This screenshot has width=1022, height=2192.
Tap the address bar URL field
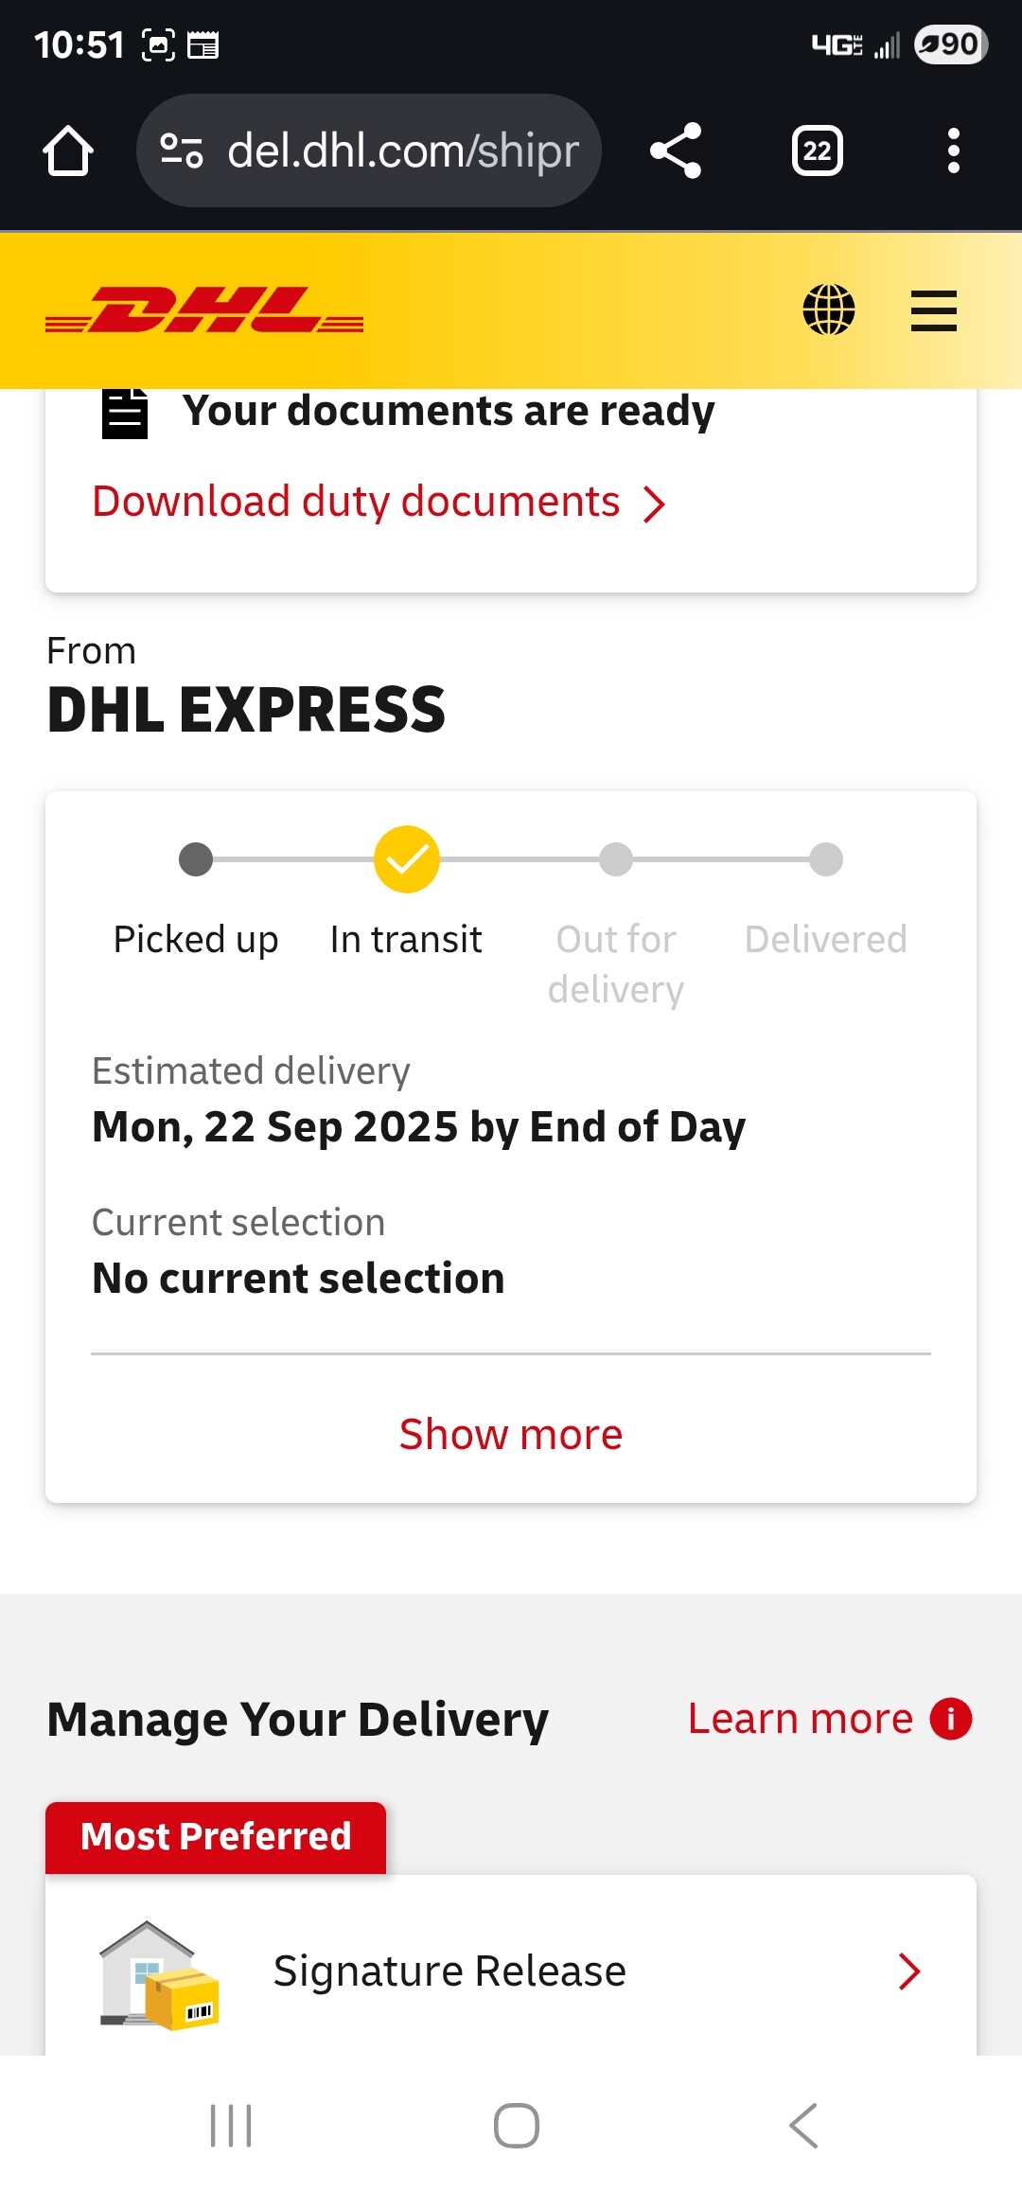pos(403,151)
